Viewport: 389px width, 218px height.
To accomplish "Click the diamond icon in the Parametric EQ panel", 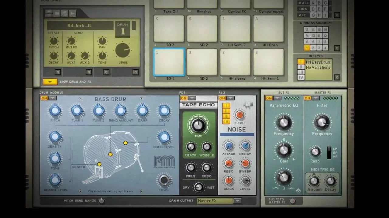I will [298, 191].
